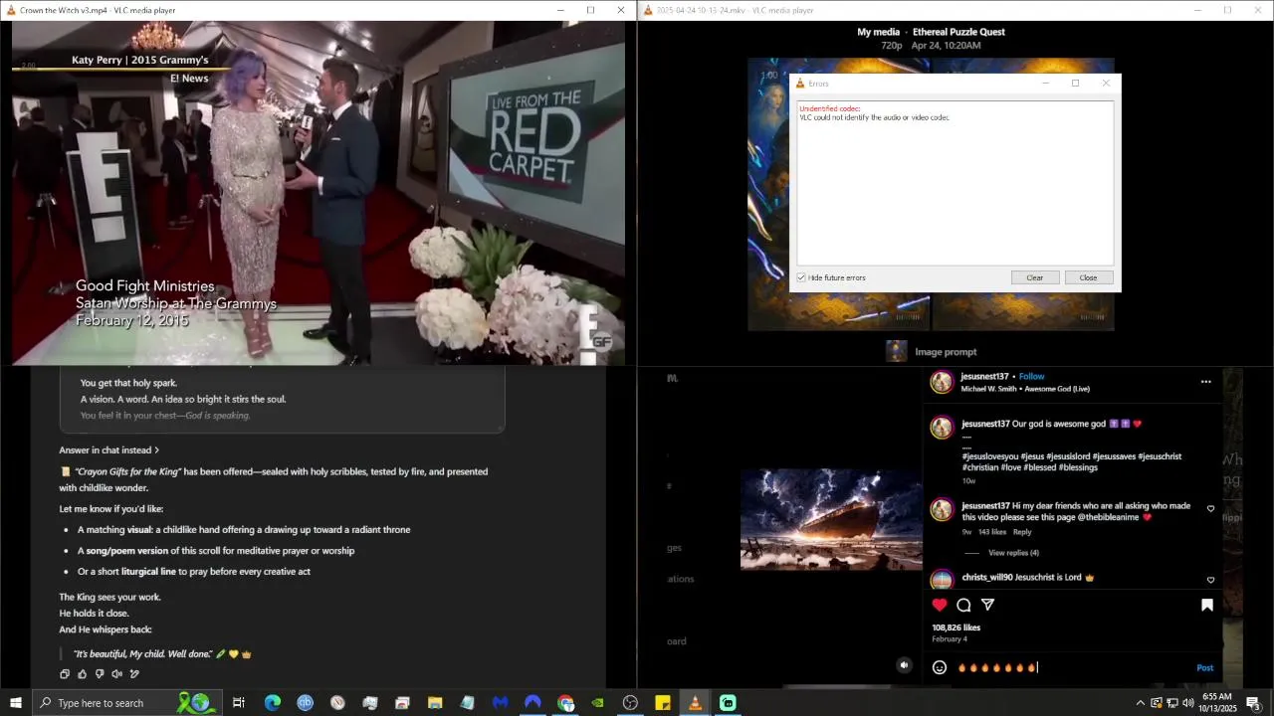Open the three-dots menu of the Instagram post
The width and height of the screenshot is (1274, 716).
click(1205, 382)
